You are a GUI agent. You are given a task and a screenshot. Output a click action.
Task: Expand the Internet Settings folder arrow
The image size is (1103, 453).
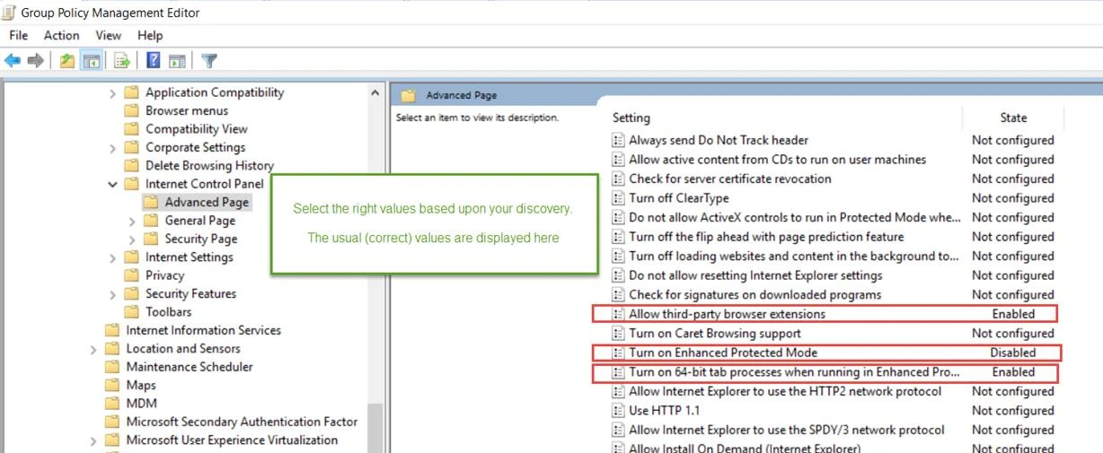point(112,257)
